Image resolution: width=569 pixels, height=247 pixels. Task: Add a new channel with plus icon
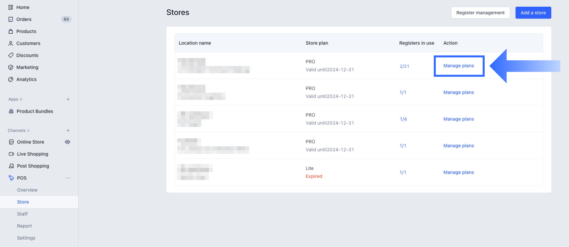click(x=68, y=131)
